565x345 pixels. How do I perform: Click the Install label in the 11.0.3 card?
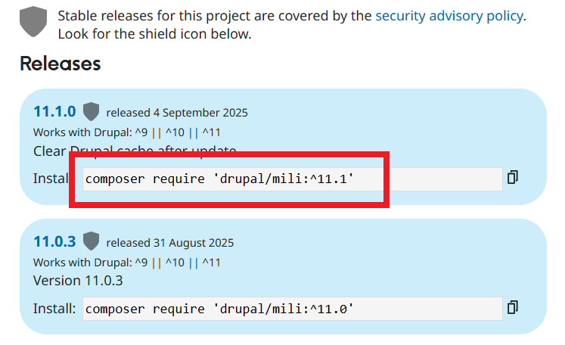pos(54,309)
